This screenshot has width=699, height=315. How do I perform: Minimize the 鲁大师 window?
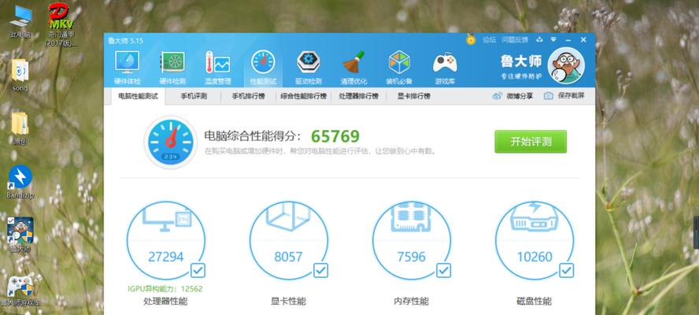pos(568,39)
